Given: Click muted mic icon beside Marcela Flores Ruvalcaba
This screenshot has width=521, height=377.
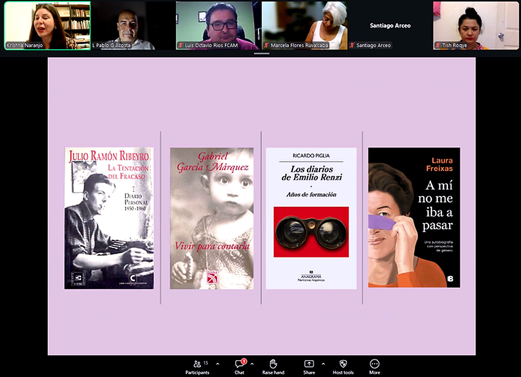Looking at the screenshot, I should tap(266, 45).
